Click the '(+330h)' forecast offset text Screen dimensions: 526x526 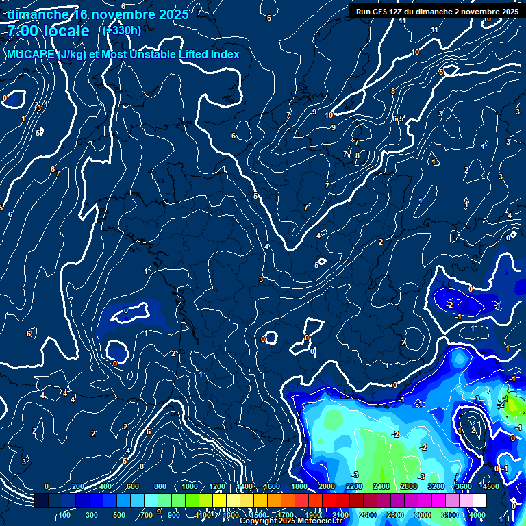tap(122, 31)
